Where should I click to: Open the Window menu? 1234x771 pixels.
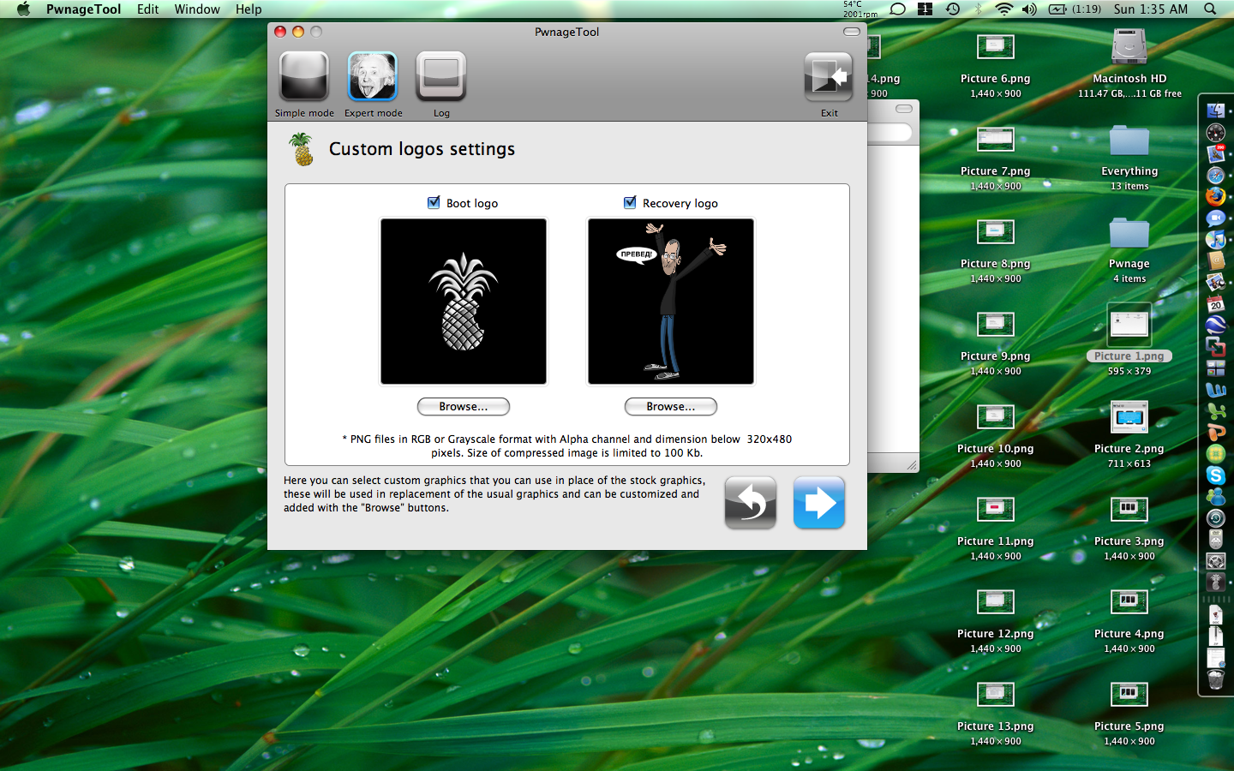point(197,9)
